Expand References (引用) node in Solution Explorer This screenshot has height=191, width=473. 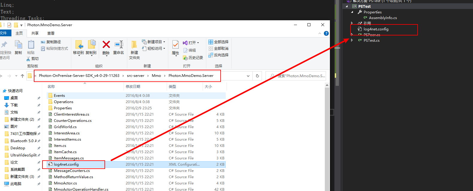[352, 23]
